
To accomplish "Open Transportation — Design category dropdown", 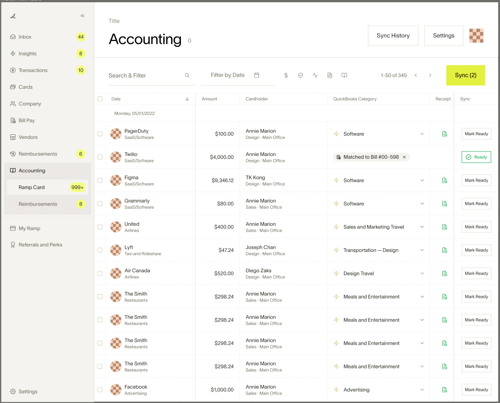I will pos(422,250).
